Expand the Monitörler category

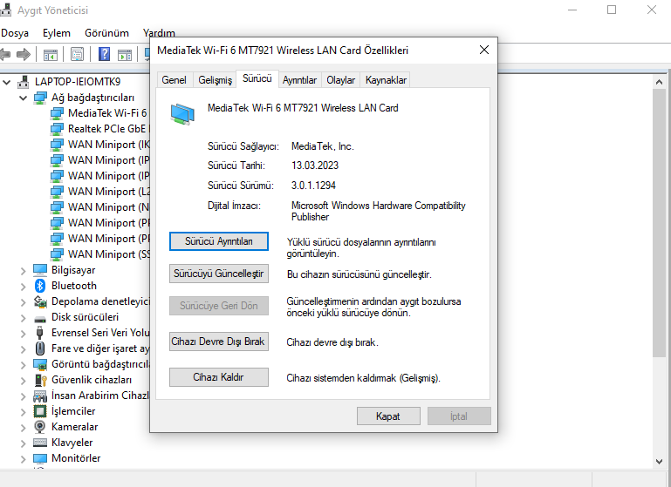tap(23, 459)
